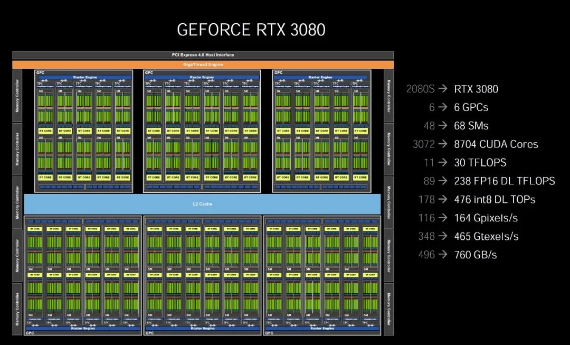570x345 pixels.
Task: Select the '476 int8 DL TOPs' line
Action: click(495, 199)
